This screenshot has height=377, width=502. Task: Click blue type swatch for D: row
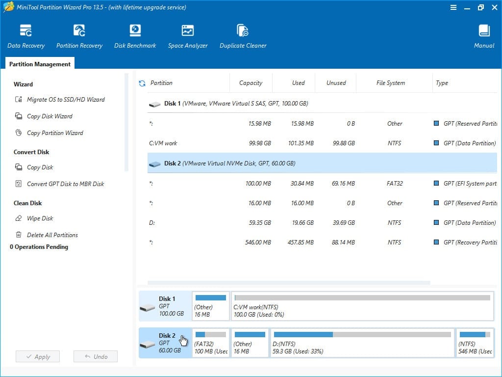coord(436,222)
